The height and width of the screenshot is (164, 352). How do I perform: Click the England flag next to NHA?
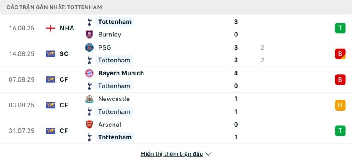(x=51, y=28)
